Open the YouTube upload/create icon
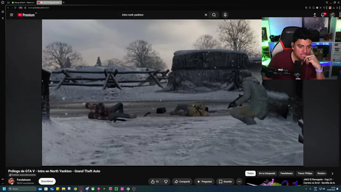 (x=315, y=15)
